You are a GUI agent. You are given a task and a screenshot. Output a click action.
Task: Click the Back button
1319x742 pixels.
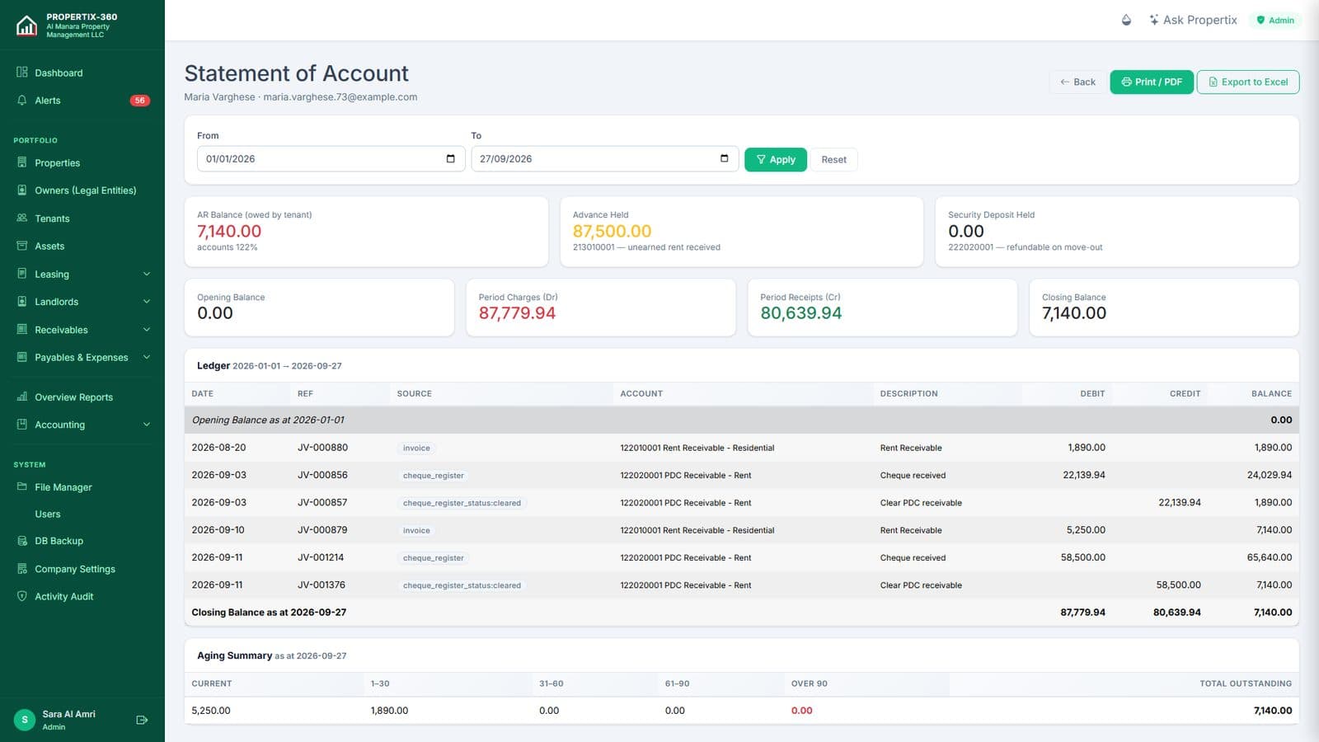(x=1077, y=82)
